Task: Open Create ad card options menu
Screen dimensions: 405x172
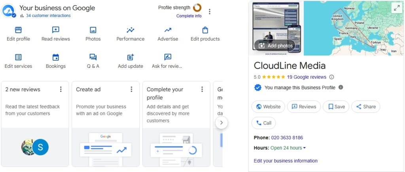Action: (x=131, y=89)
